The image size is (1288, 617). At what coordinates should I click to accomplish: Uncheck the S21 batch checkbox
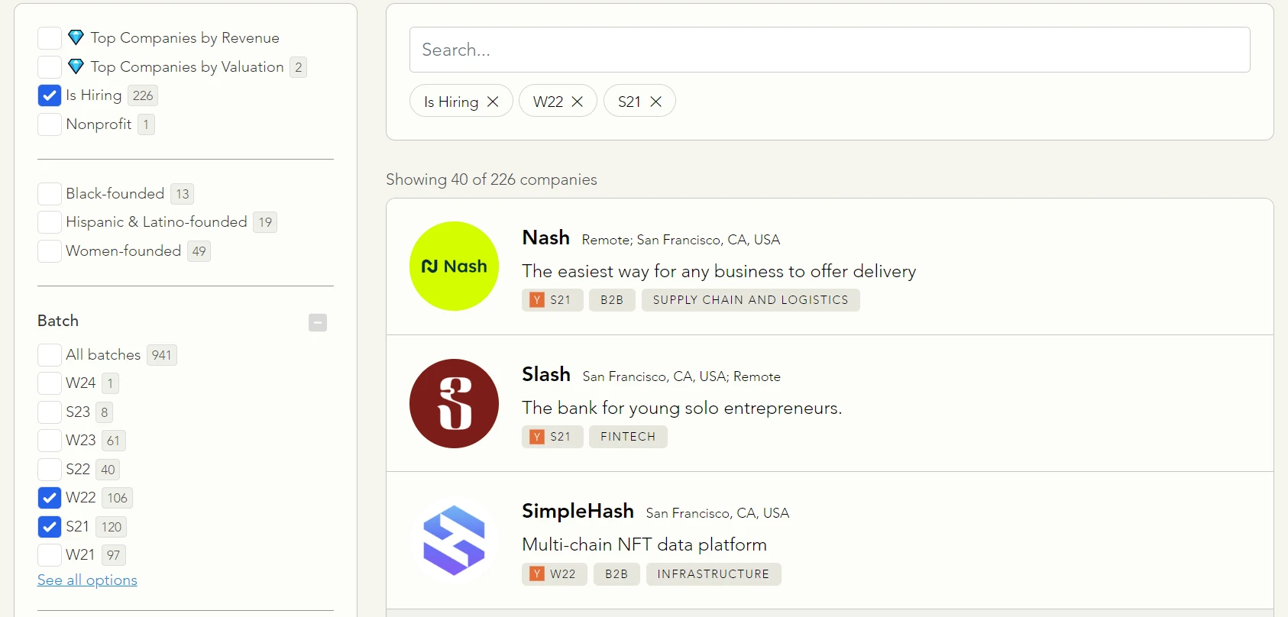(50, 527)
